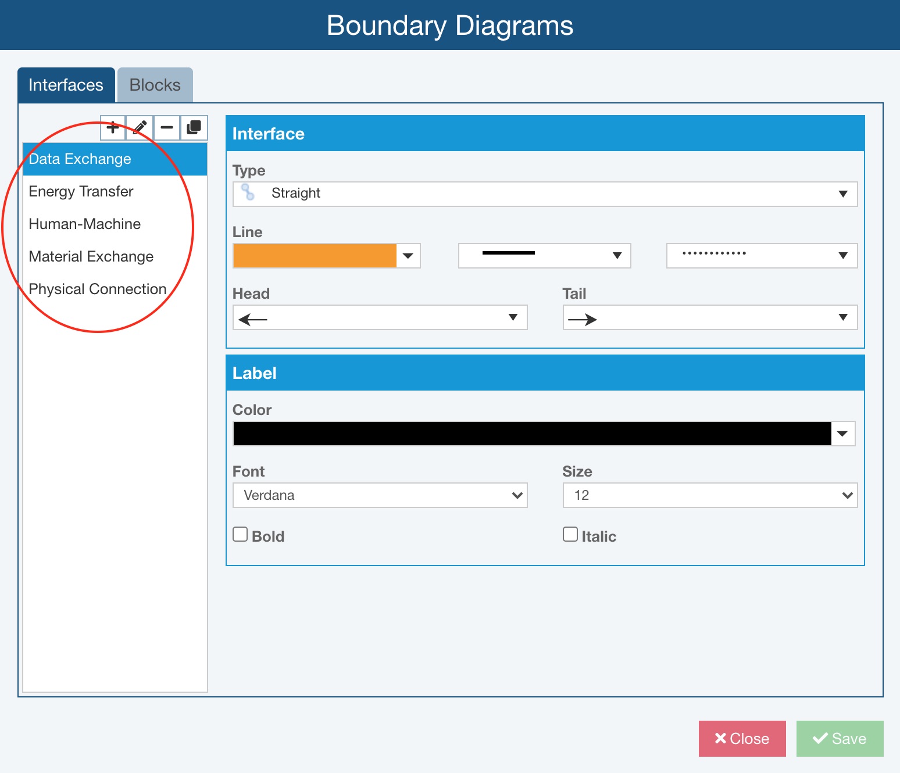The width and height of the screenshot is (900, 773).
Task: Select Energy Transfer interface
Action: pos(115,192)
